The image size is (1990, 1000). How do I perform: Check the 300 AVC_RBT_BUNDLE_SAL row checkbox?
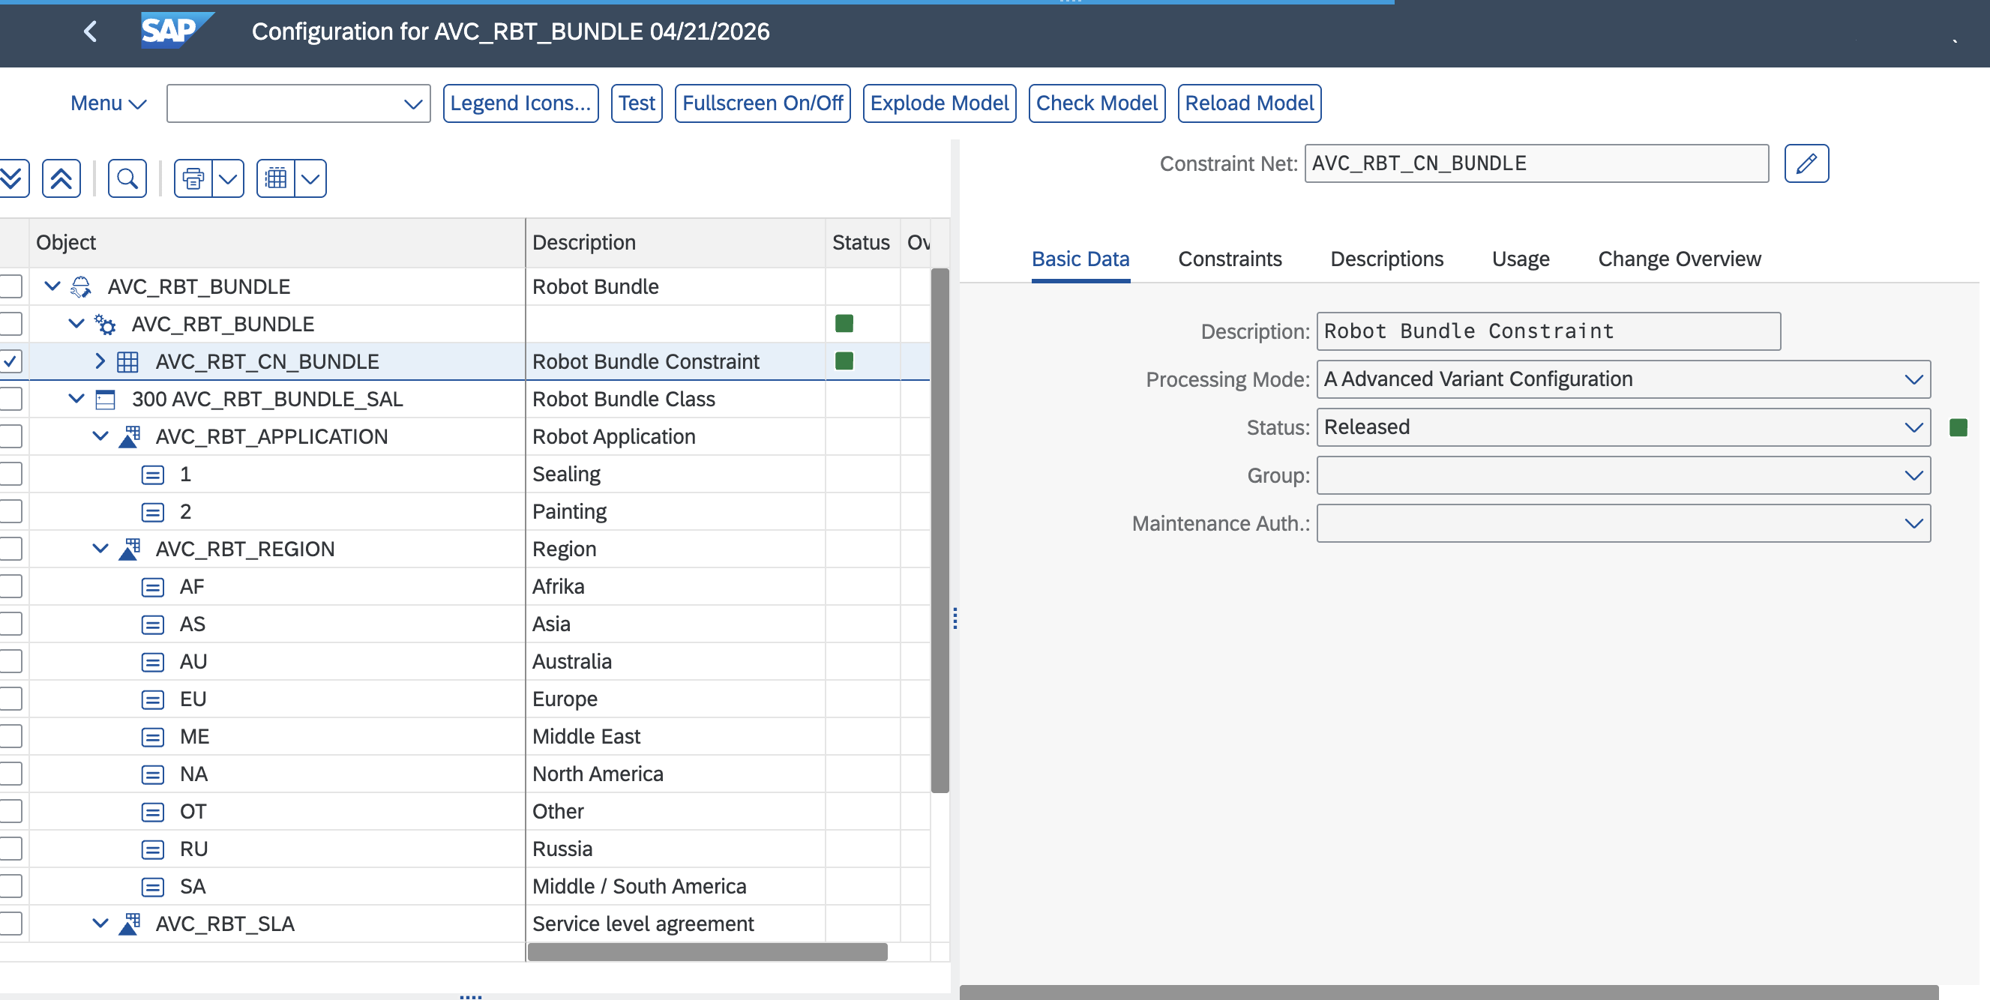click(10, 400)
